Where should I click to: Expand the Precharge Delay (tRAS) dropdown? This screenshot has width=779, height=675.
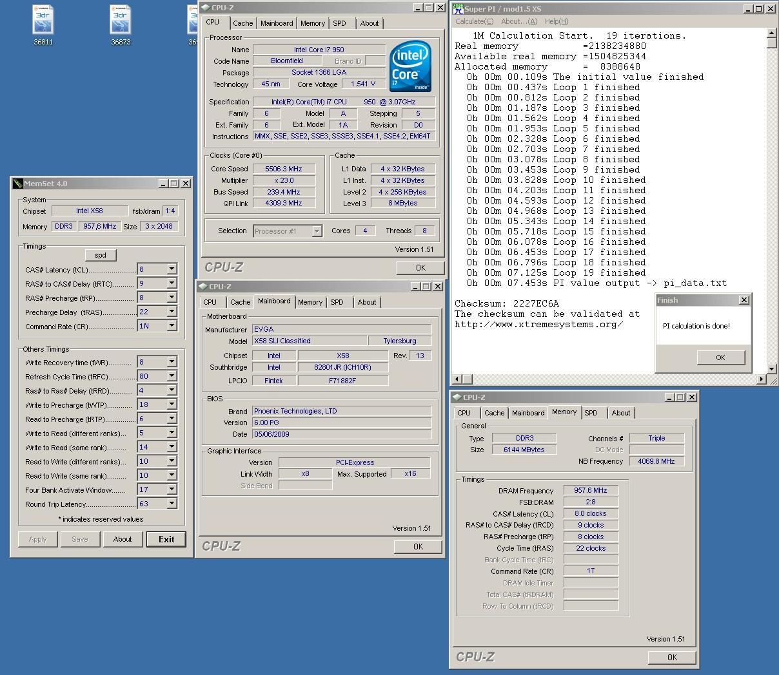tap(172, 312)
